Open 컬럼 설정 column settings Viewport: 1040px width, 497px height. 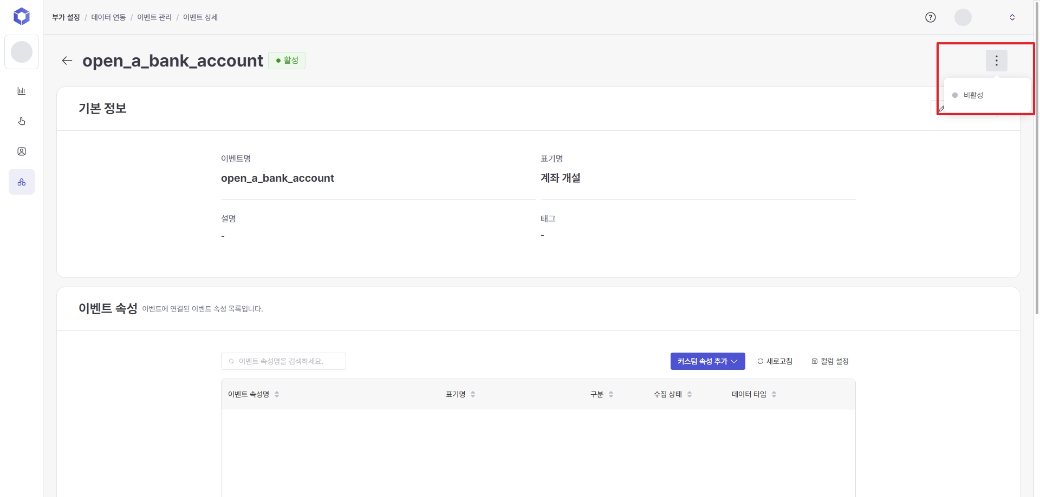coord(830,361)
